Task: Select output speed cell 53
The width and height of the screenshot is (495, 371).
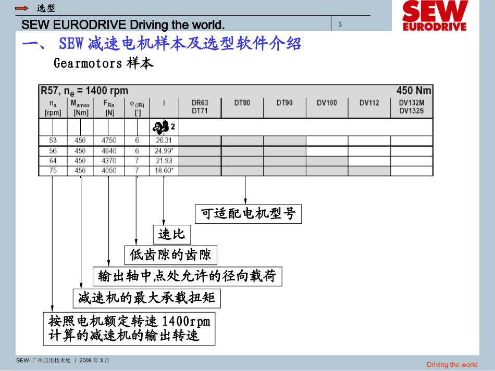Action: (53, 140)
